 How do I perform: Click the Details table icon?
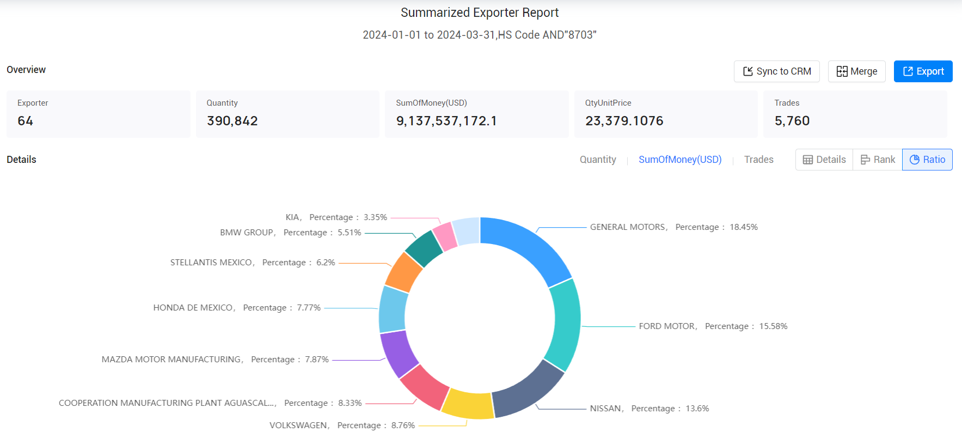click(x=808, y=160)
